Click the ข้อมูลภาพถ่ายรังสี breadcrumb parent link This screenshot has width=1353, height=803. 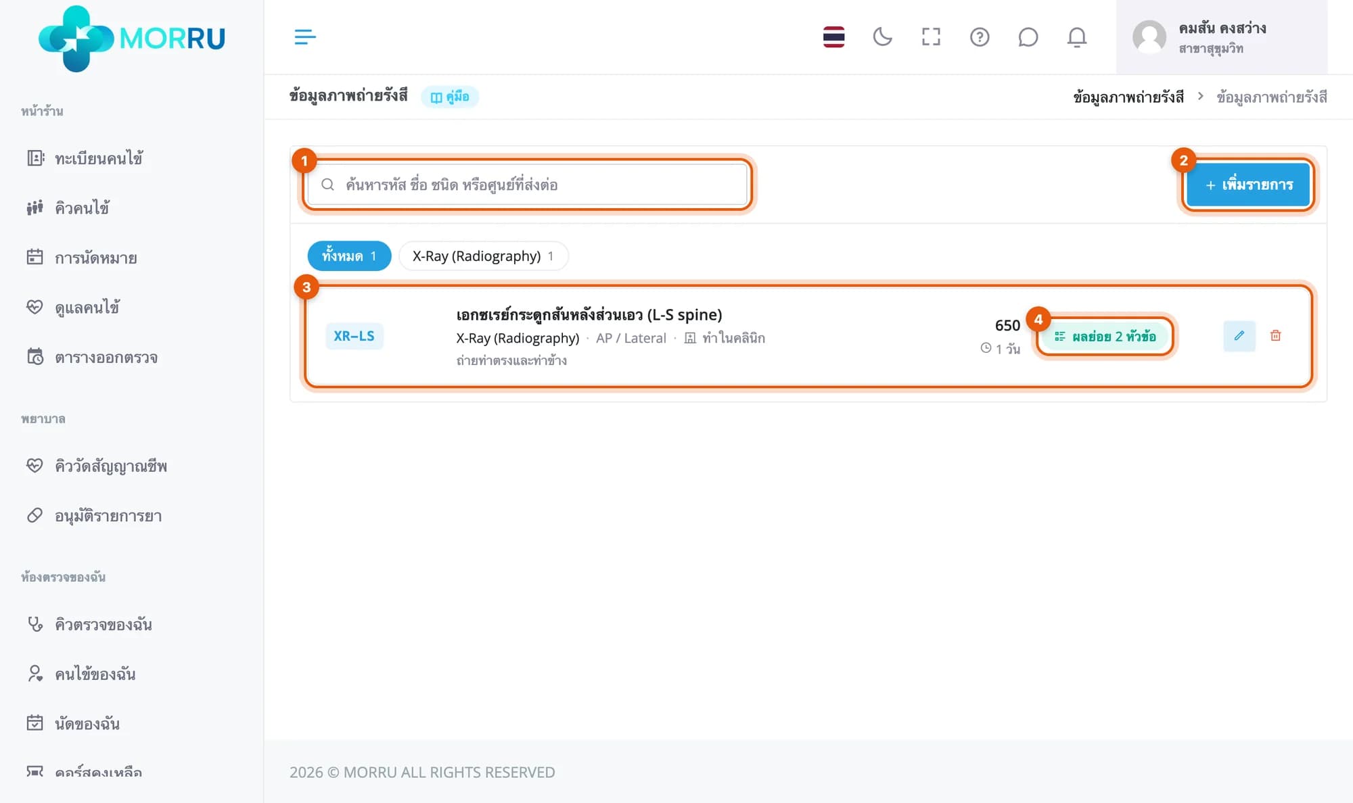1128,97
